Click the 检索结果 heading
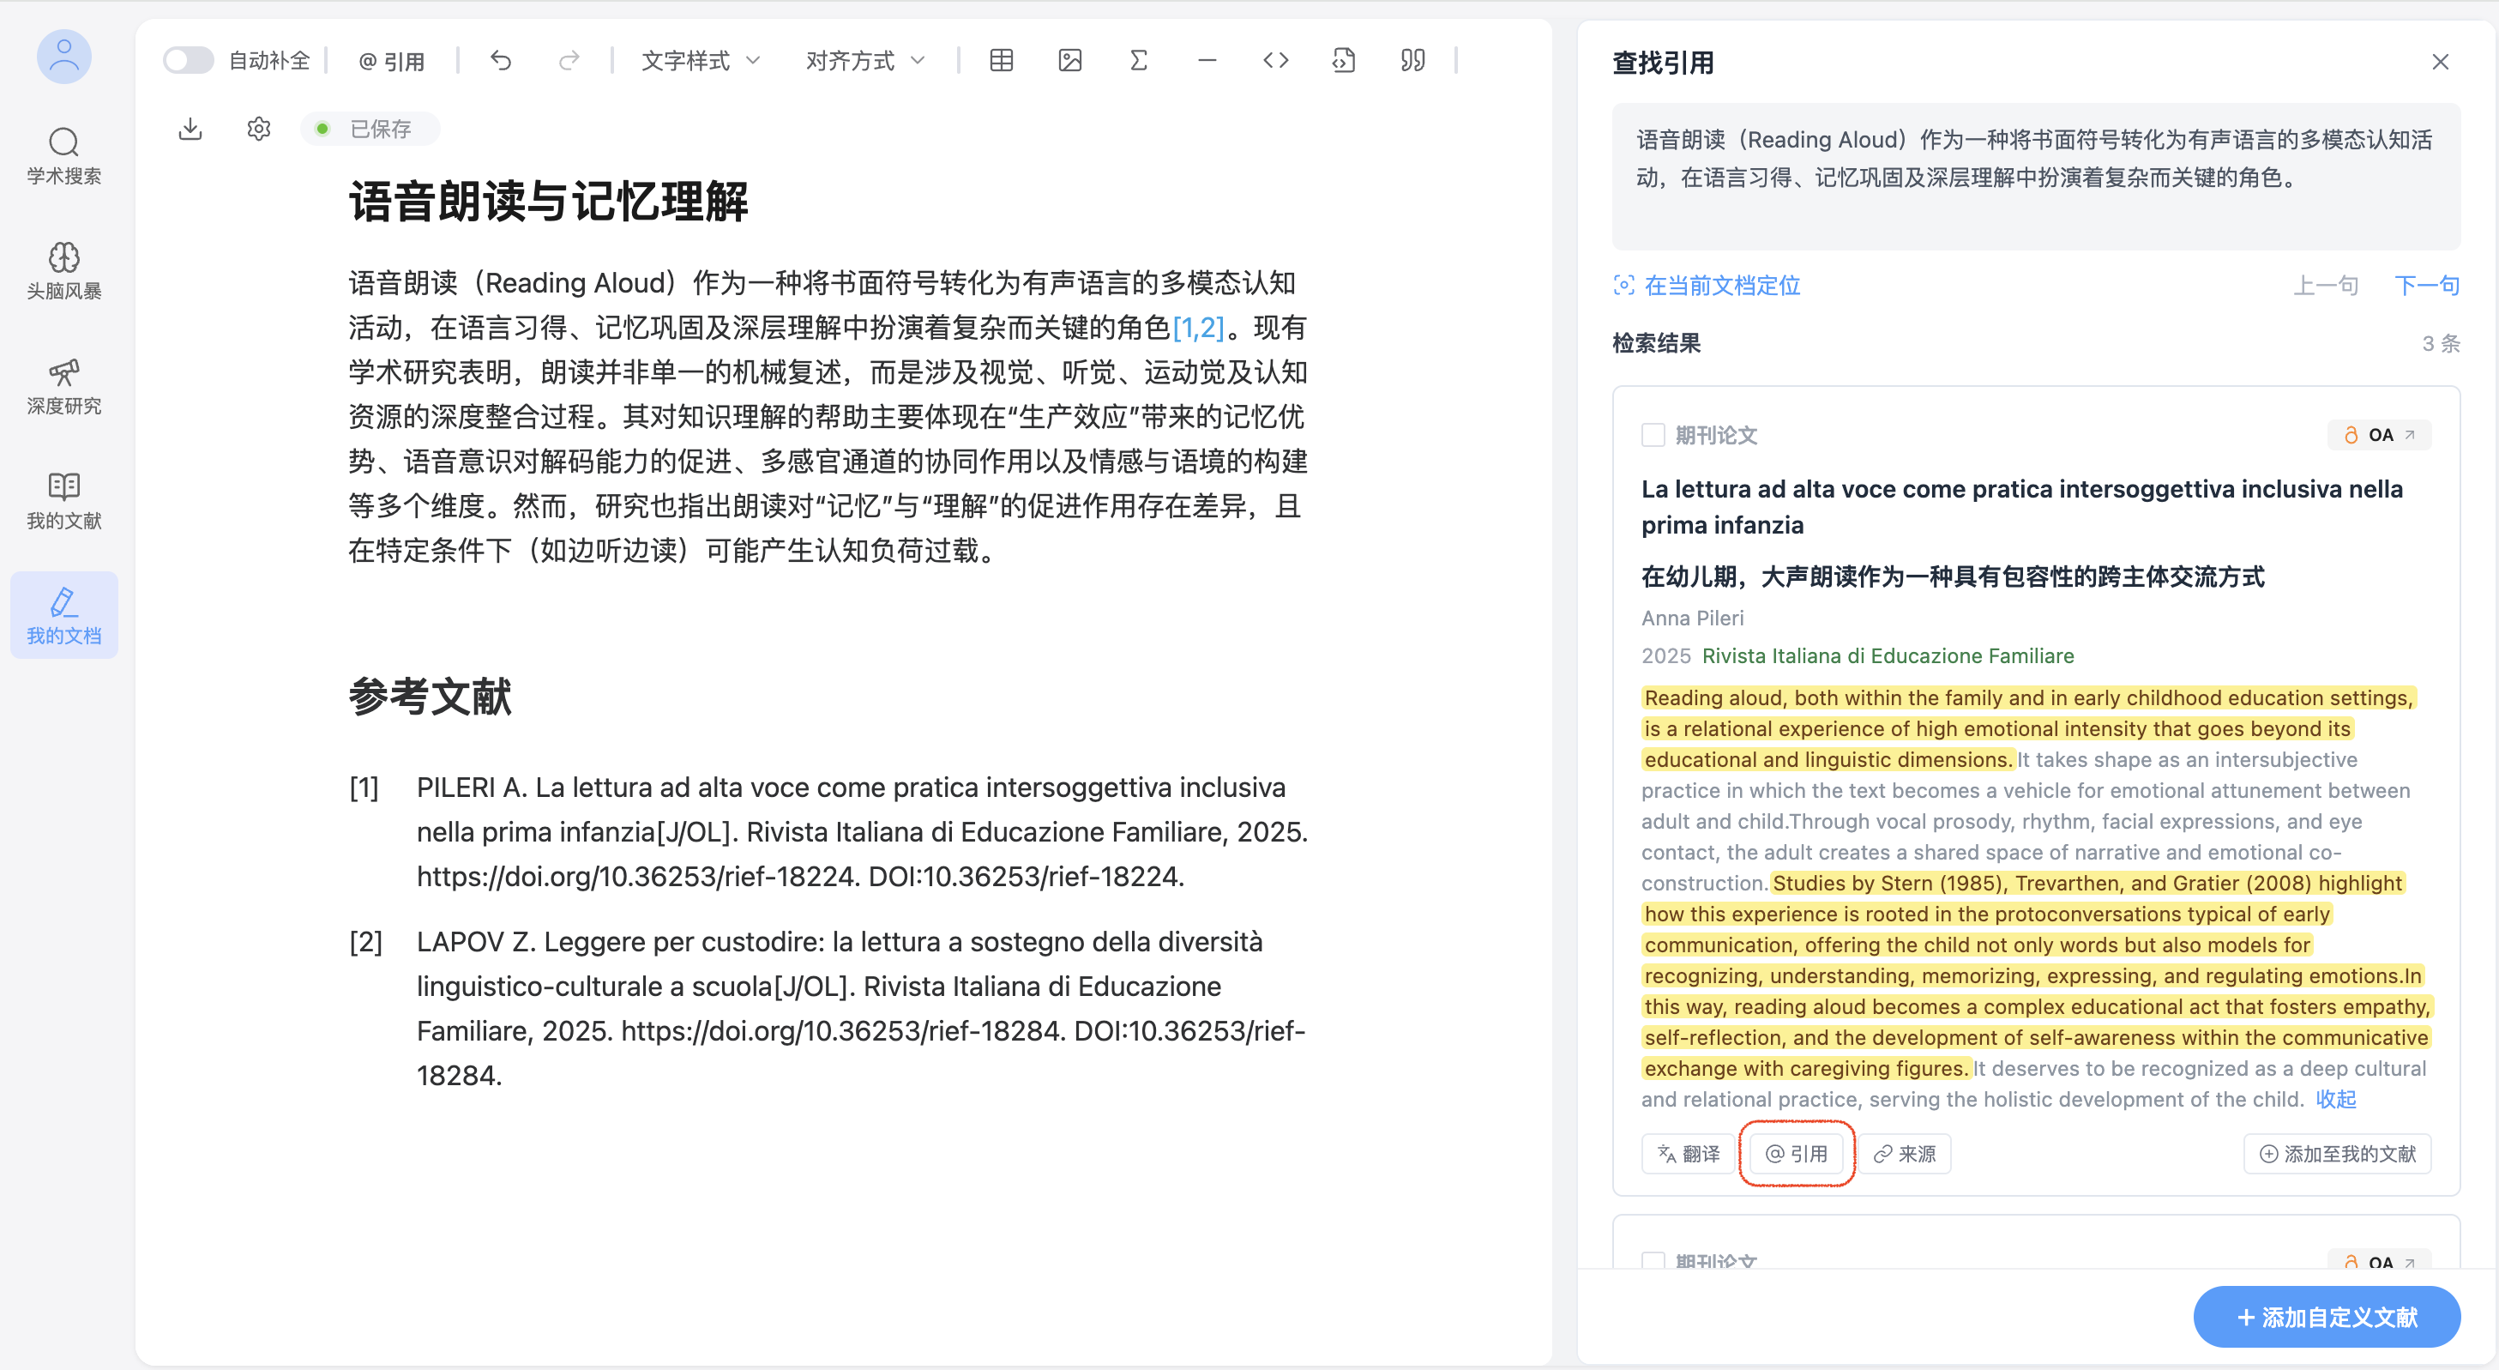 point(1656,343)
